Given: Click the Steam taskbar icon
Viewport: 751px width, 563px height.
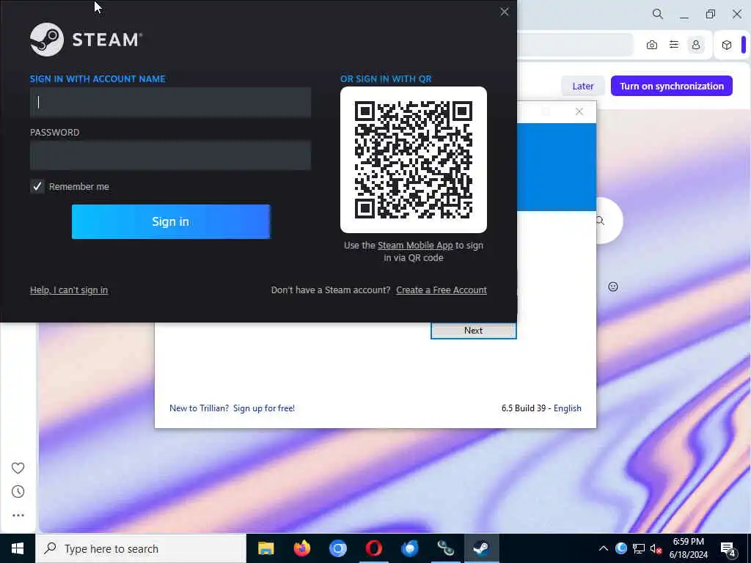Looking at the screenshot, I should (x=481, y=548).
